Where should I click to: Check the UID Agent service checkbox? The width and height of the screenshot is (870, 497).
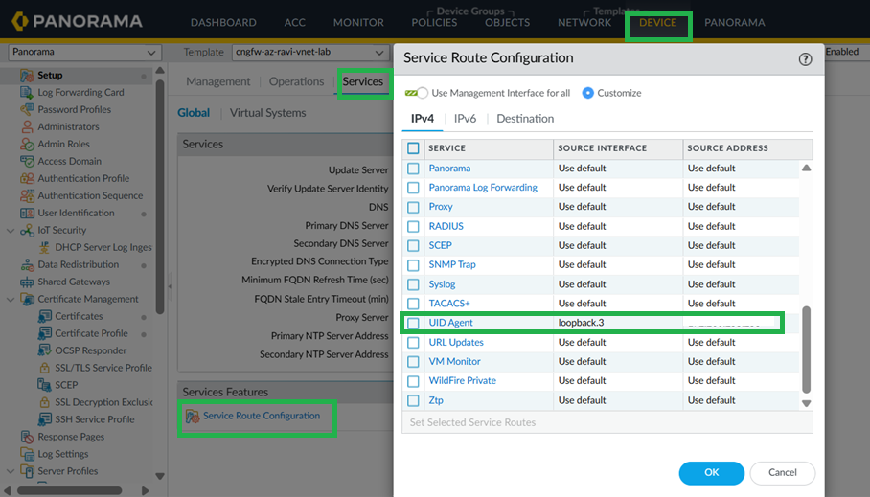point(413,323)
